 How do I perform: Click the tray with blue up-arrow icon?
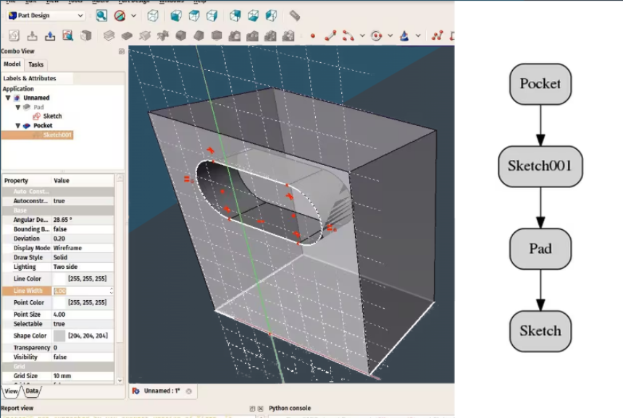point(50,35)
